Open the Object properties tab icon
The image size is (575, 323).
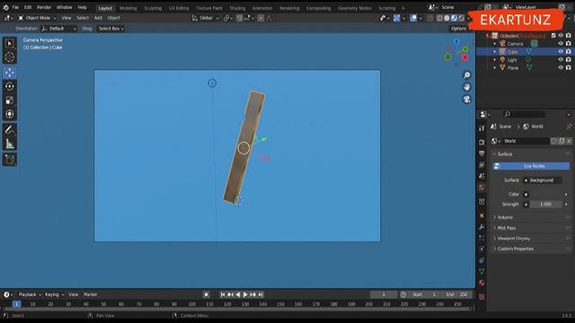click(x=482, y=215)
